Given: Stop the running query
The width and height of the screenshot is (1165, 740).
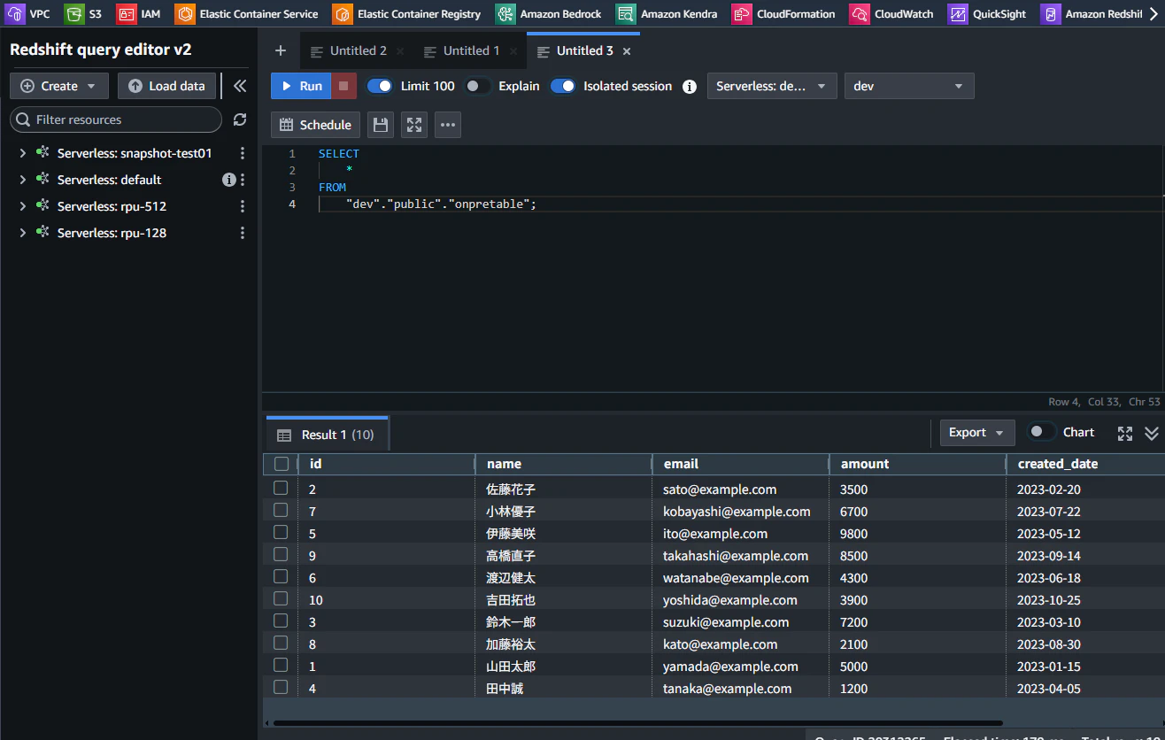Looking at the screenshot, I should point(344,86).
